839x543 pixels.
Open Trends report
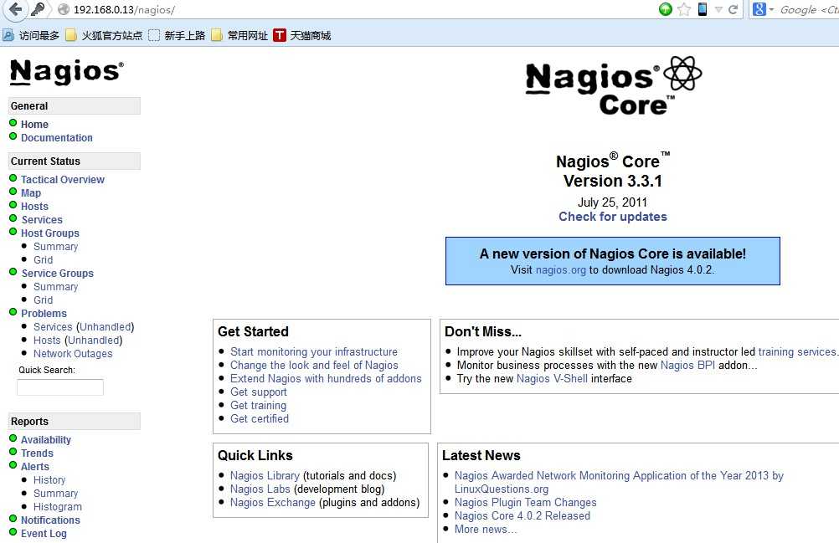click(37, 453)
